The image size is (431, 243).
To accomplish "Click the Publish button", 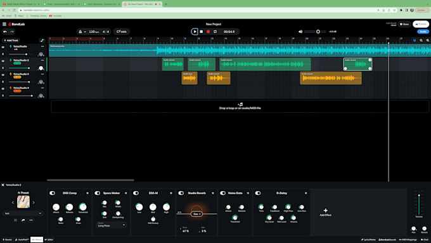I will [x=421, y=24].
